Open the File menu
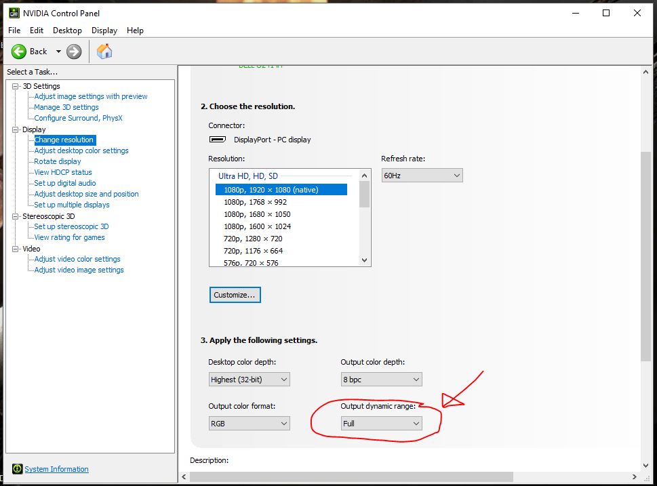 (x=14, y=31)
